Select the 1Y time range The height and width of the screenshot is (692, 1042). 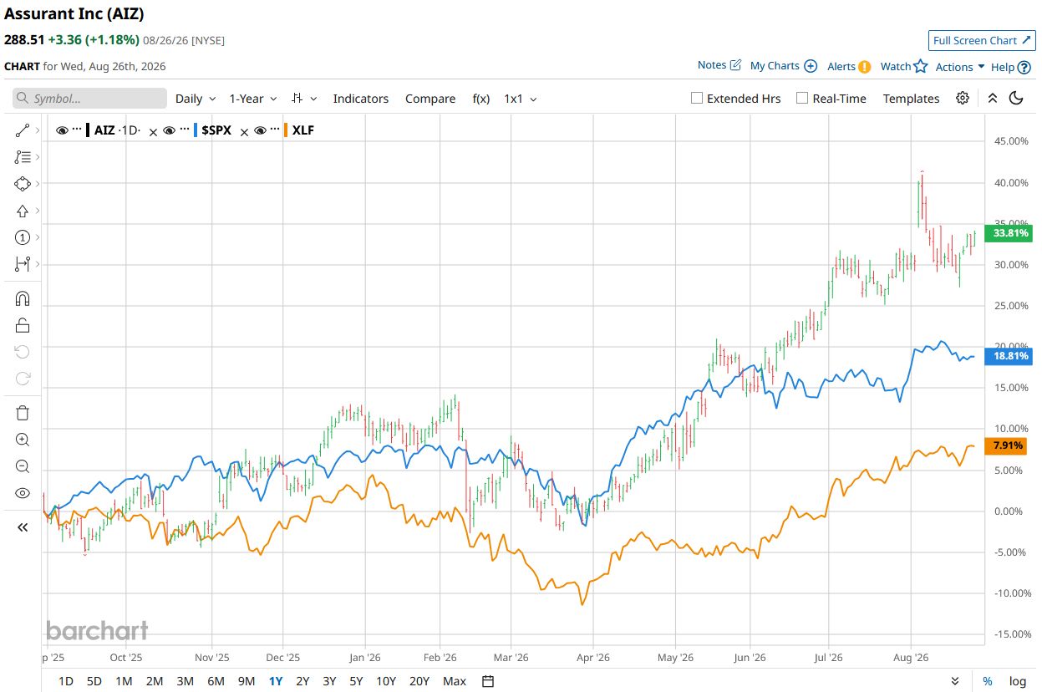(x=276, y=681)
